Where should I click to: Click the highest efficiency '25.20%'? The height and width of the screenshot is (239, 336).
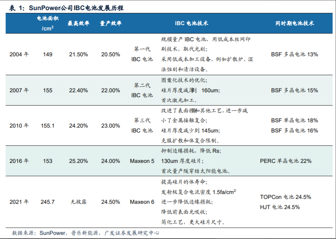[x=78, y=161]
